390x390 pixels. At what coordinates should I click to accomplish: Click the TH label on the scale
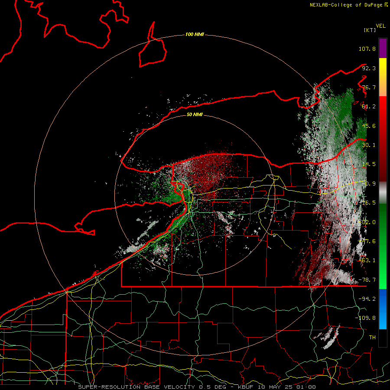pyautogui.click(x=372, y=338)
